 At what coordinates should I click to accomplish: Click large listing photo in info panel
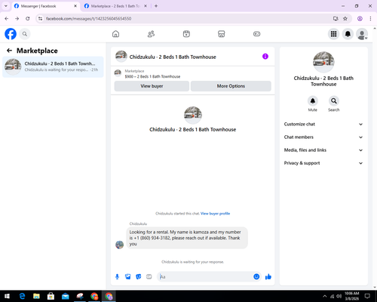pos(323,62)
